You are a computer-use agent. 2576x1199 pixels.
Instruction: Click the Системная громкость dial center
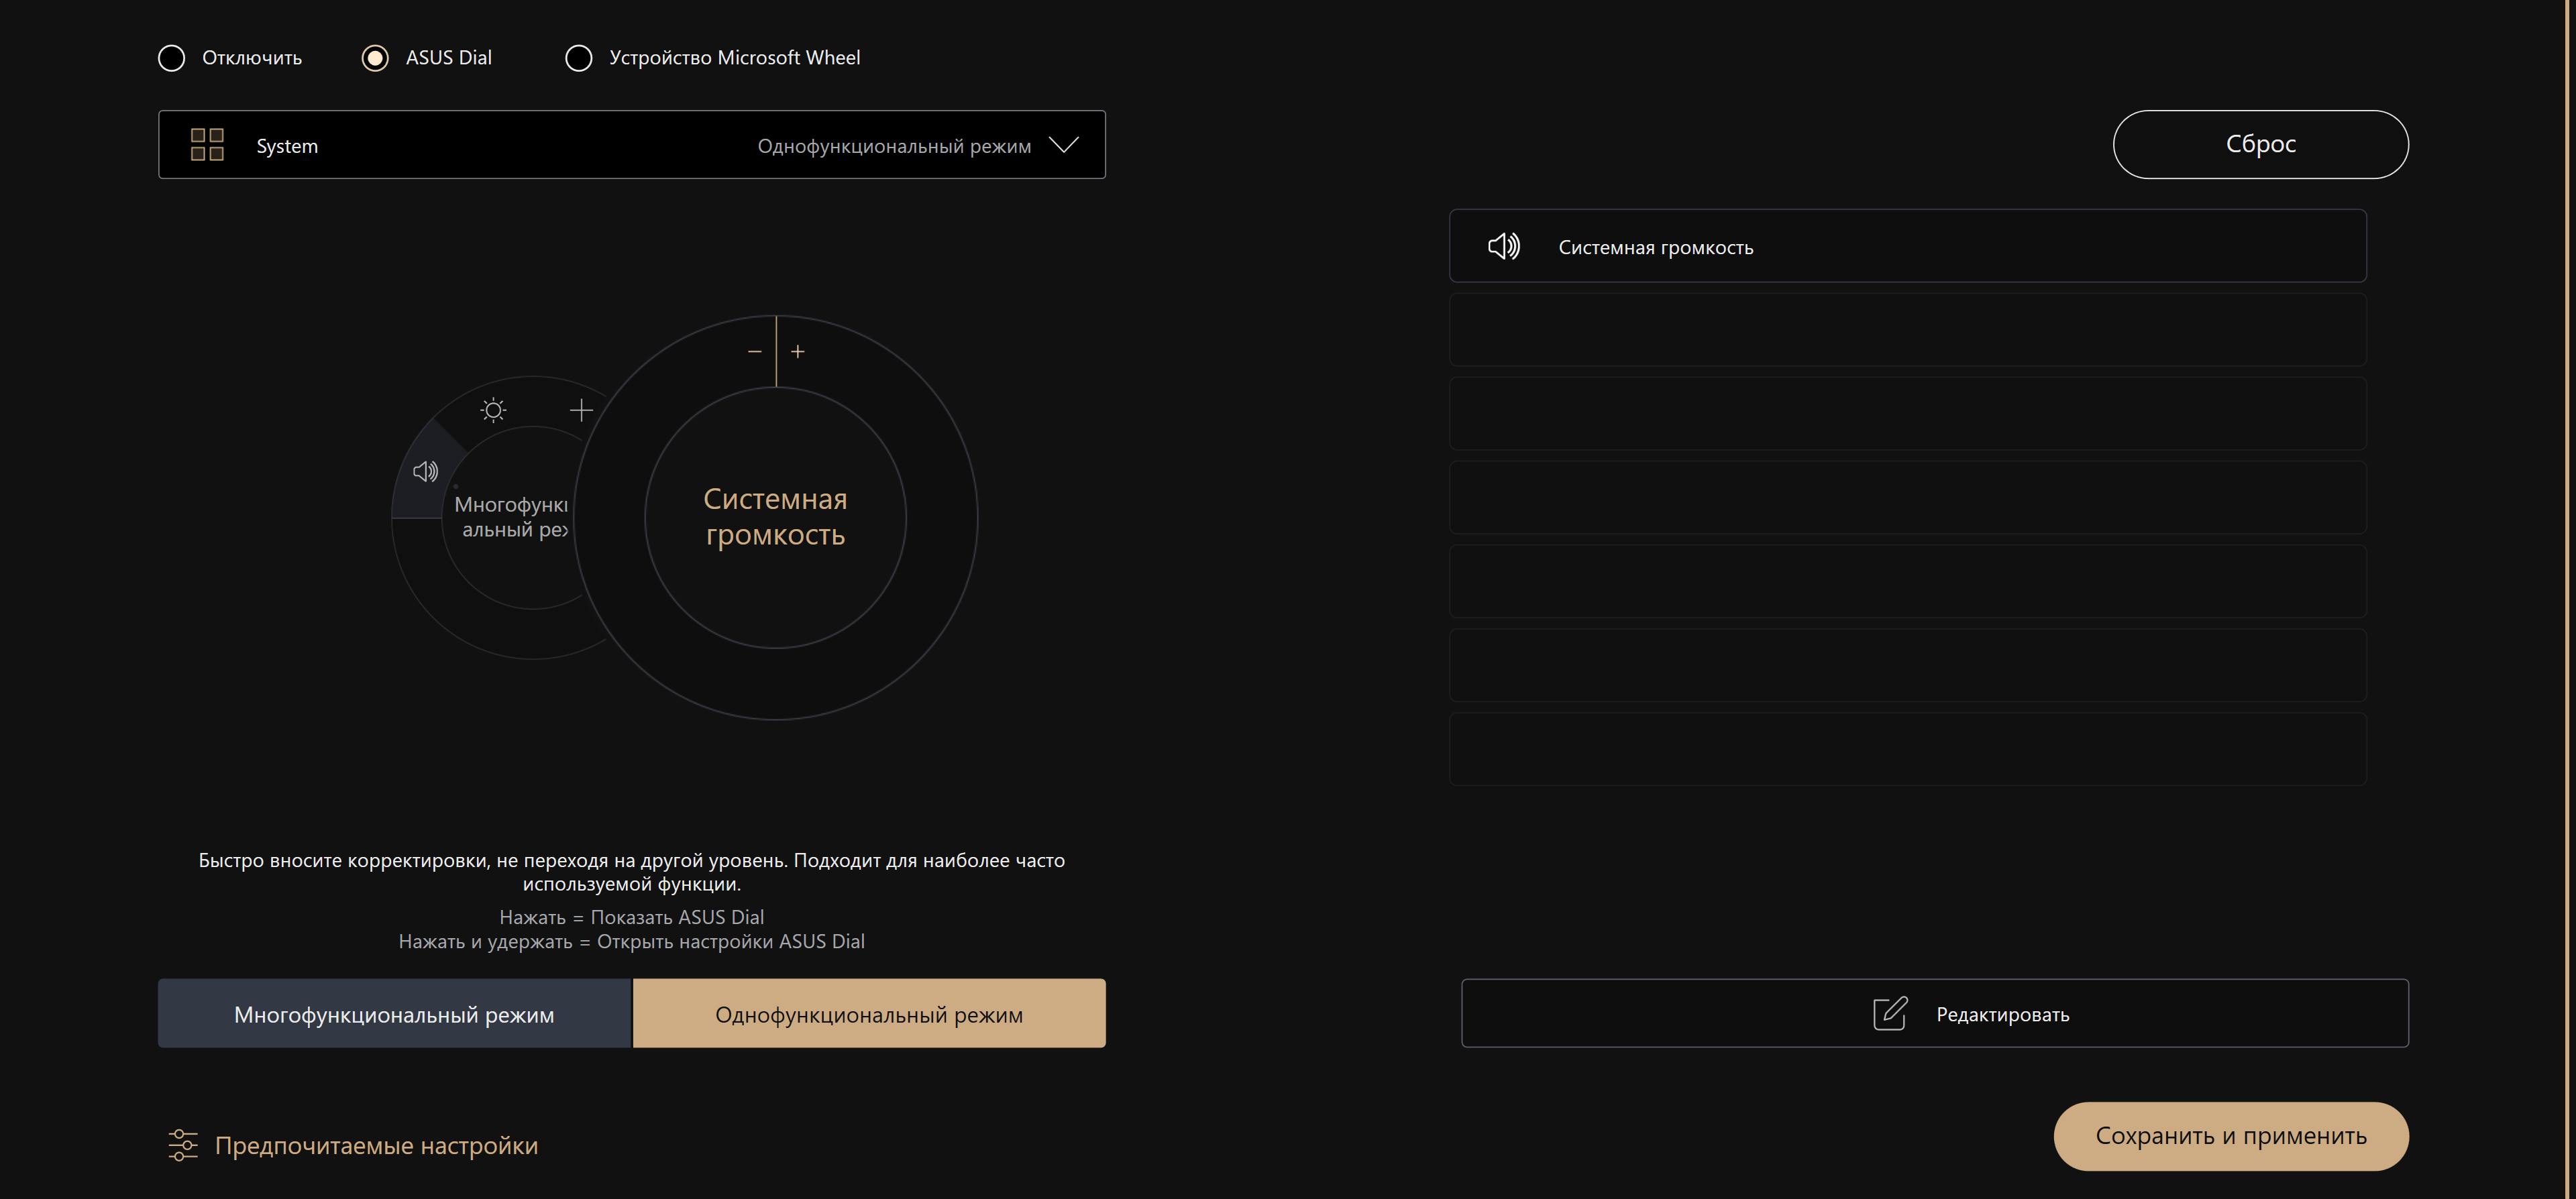[775, 517]
